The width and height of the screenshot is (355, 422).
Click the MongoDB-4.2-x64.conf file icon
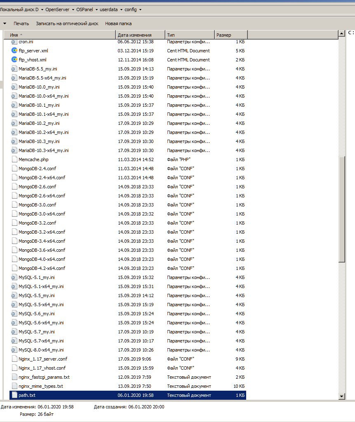[14, 268]
